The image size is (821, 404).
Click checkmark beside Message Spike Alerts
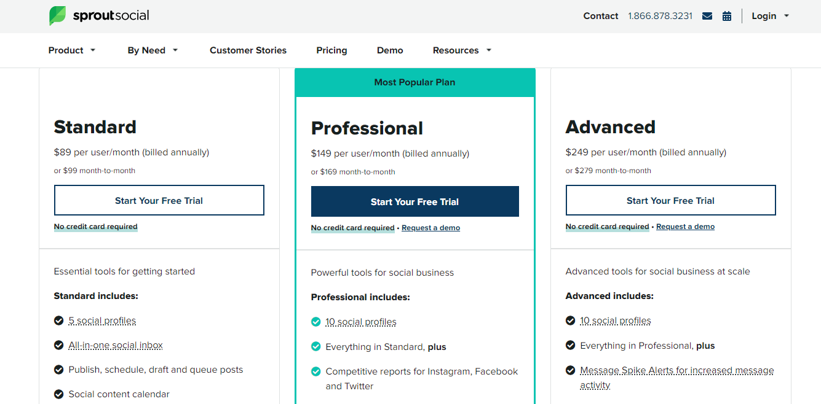click(571, 370)
